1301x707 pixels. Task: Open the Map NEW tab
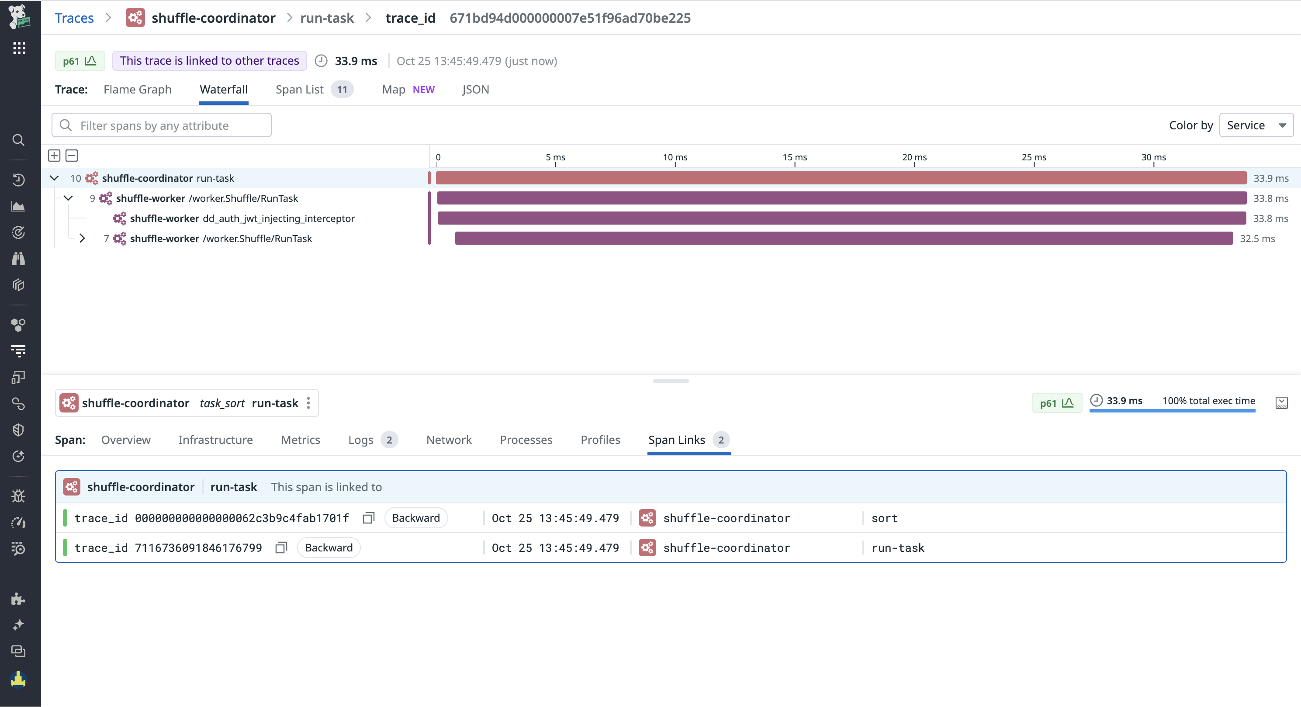point(408,90)
